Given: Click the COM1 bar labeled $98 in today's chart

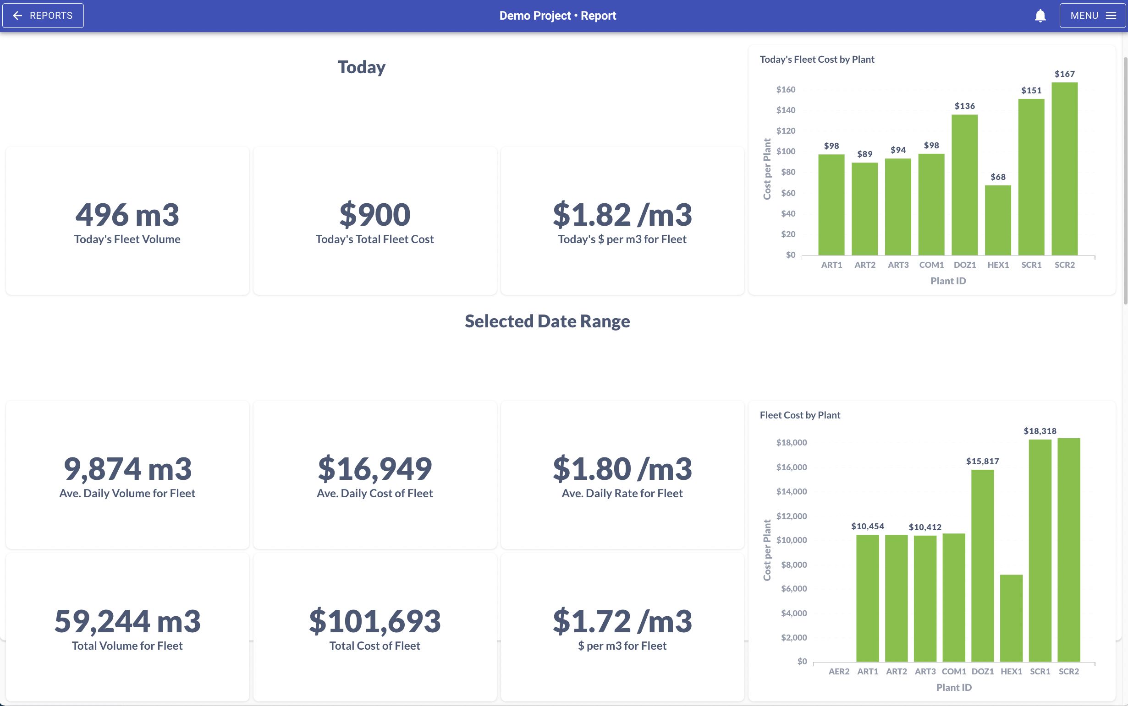Looking at the screenshot, I should click(931, 205).
